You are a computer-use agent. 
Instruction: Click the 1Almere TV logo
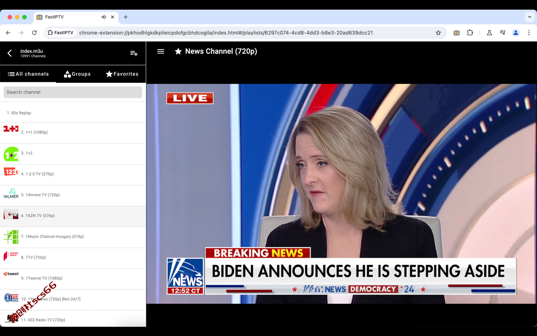(x=11, y=193)
